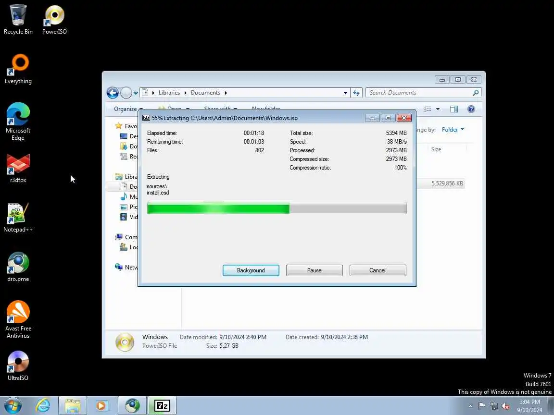Select Network in the navigation pane
The width and height of the screenshot is (554, 415).
pos(126,267)
